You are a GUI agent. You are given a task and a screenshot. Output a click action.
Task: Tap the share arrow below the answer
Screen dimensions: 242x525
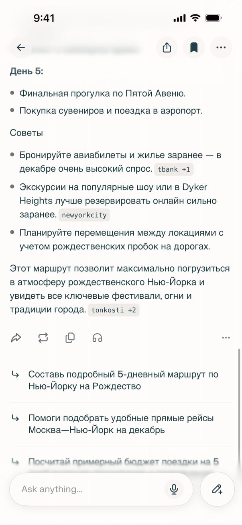click(16, 338)
